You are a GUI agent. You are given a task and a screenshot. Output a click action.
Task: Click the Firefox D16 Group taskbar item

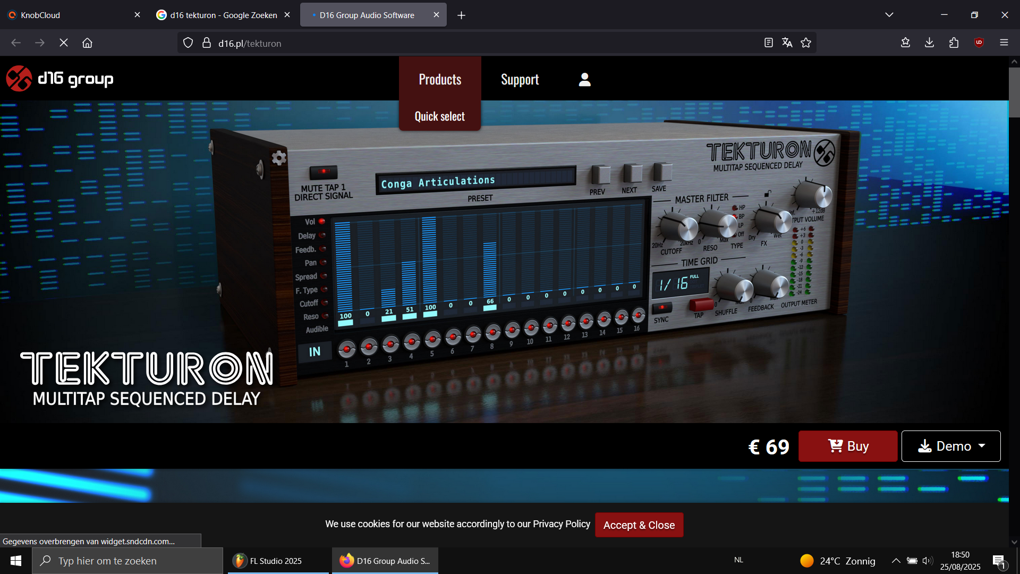coord(385,561)
